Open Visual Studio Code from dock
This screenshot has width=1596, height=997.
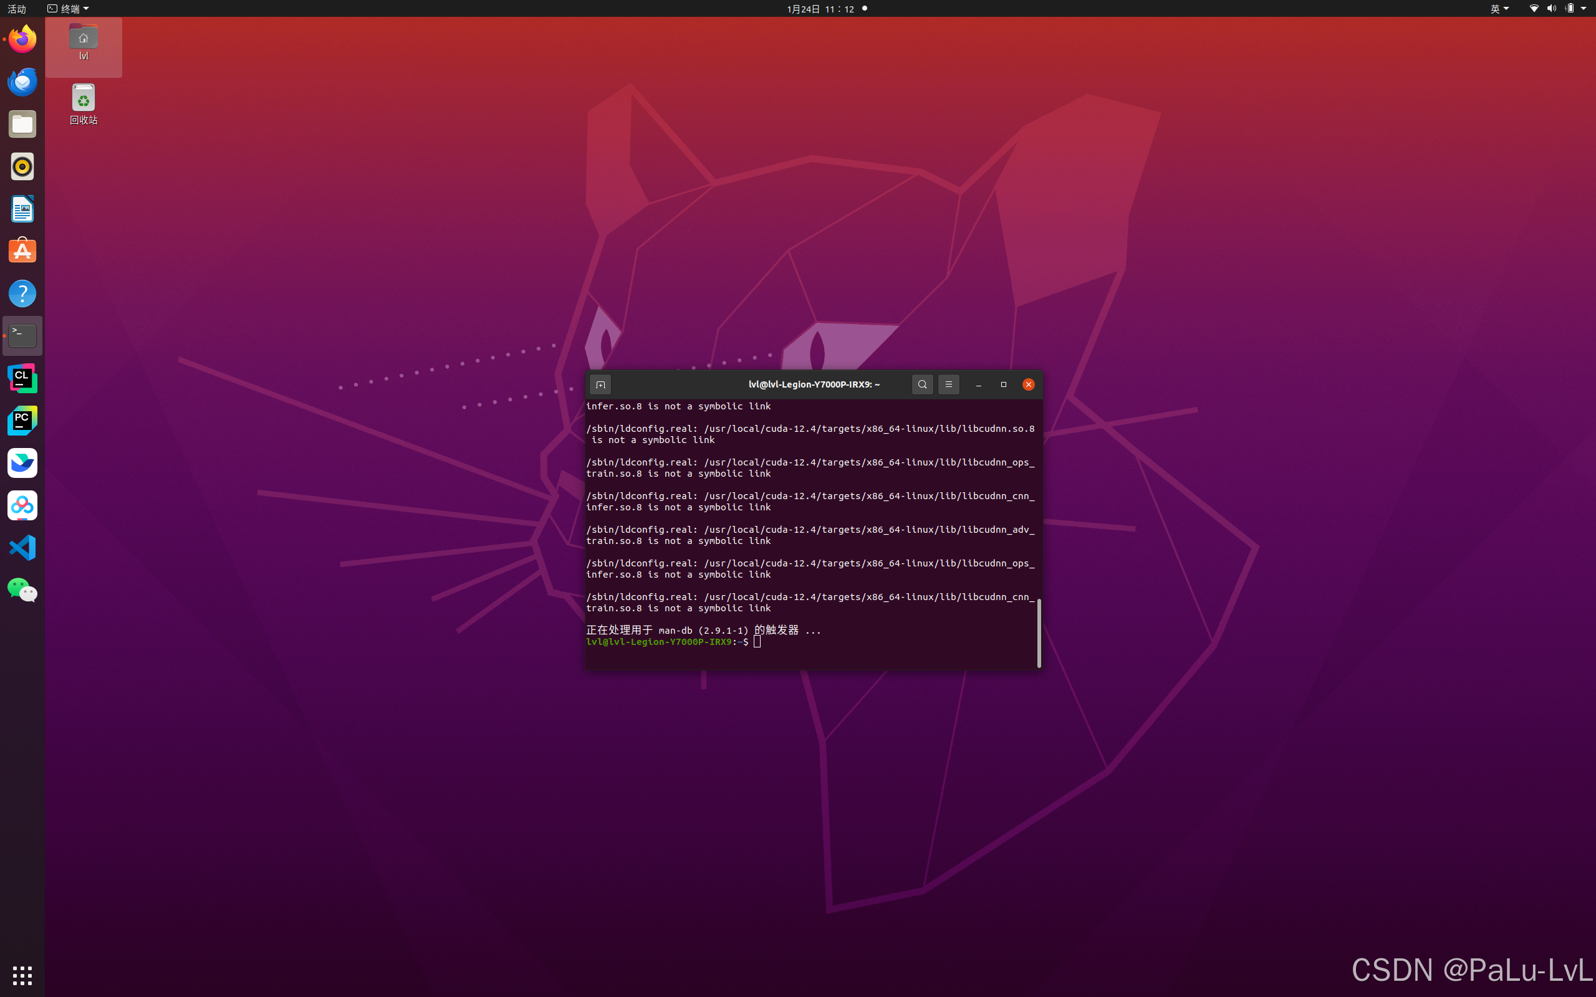pos(22,547)
